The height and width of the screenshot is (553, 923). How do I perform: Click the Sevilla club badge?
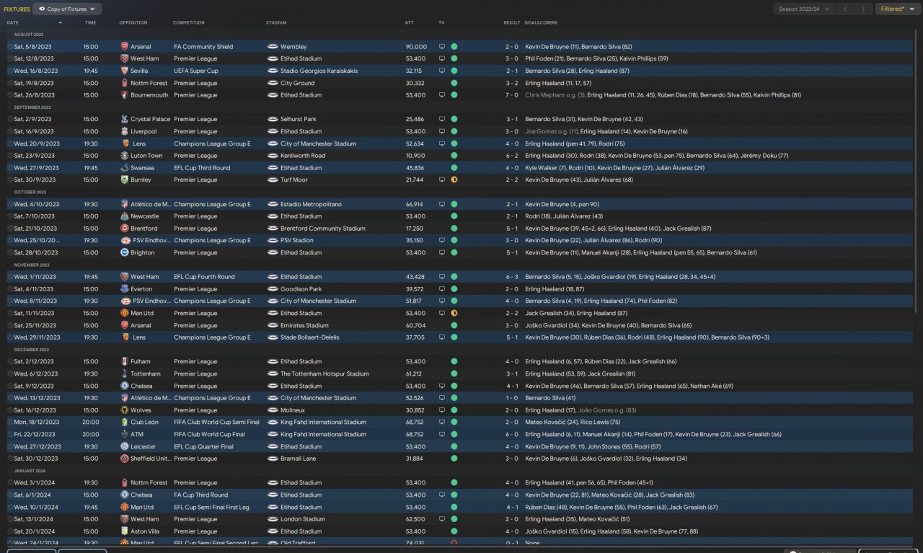[125, 71]
